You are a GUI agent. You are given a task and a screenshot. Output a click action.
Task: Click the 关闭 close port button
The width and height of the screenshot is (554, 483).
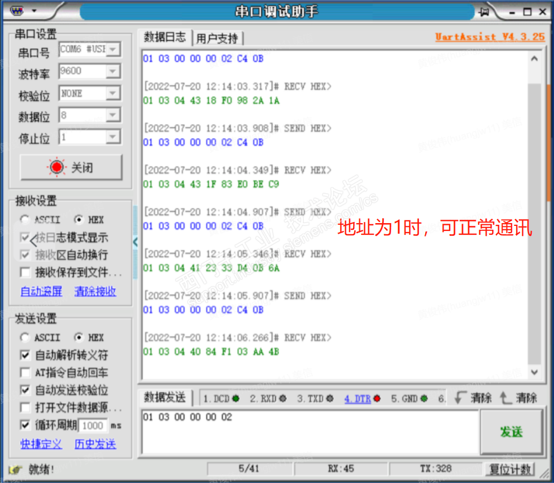(x=71, y=167)
